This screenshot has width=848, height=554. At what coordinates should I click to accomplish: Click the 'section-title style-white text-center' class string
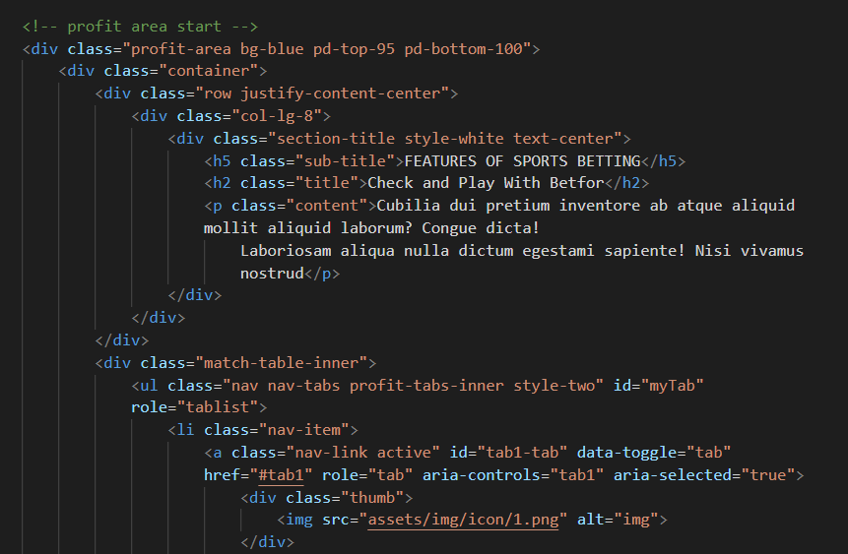click(445, 139)
